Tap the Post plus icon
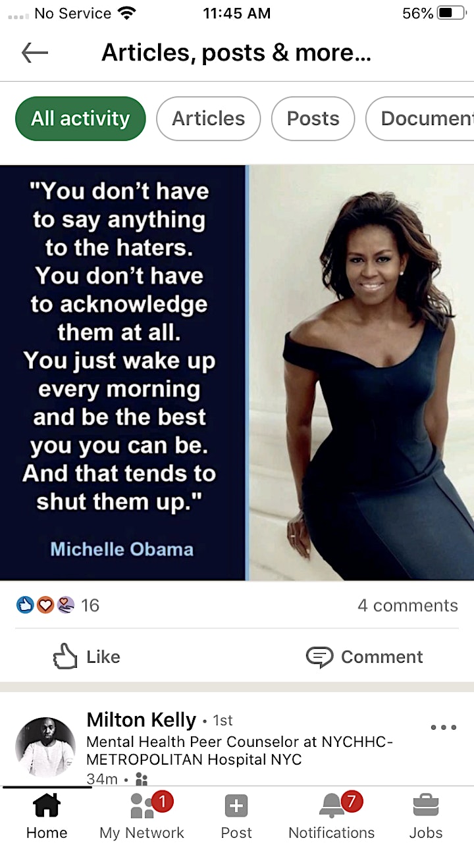The width and height of the screenshot is (474, 843). [236, 805]
